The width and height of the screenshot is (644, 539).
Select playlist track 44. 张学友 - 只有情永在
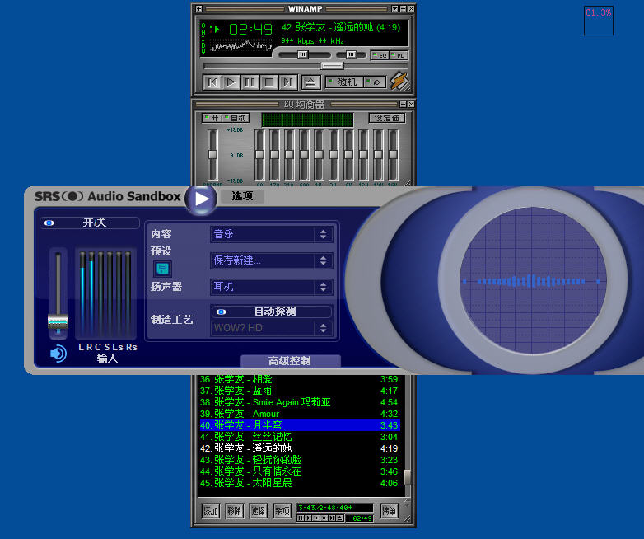pos(299,471)
